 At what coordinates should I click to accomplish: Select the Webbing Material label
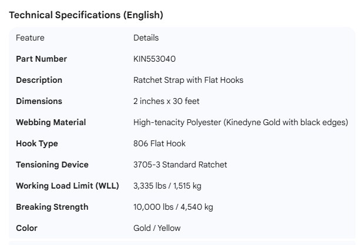[x=51, y=122]
